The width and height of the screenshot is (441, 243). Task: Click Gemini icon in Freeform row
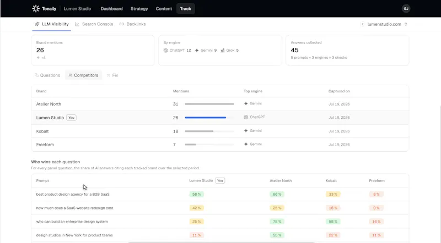tap(246, 144)
